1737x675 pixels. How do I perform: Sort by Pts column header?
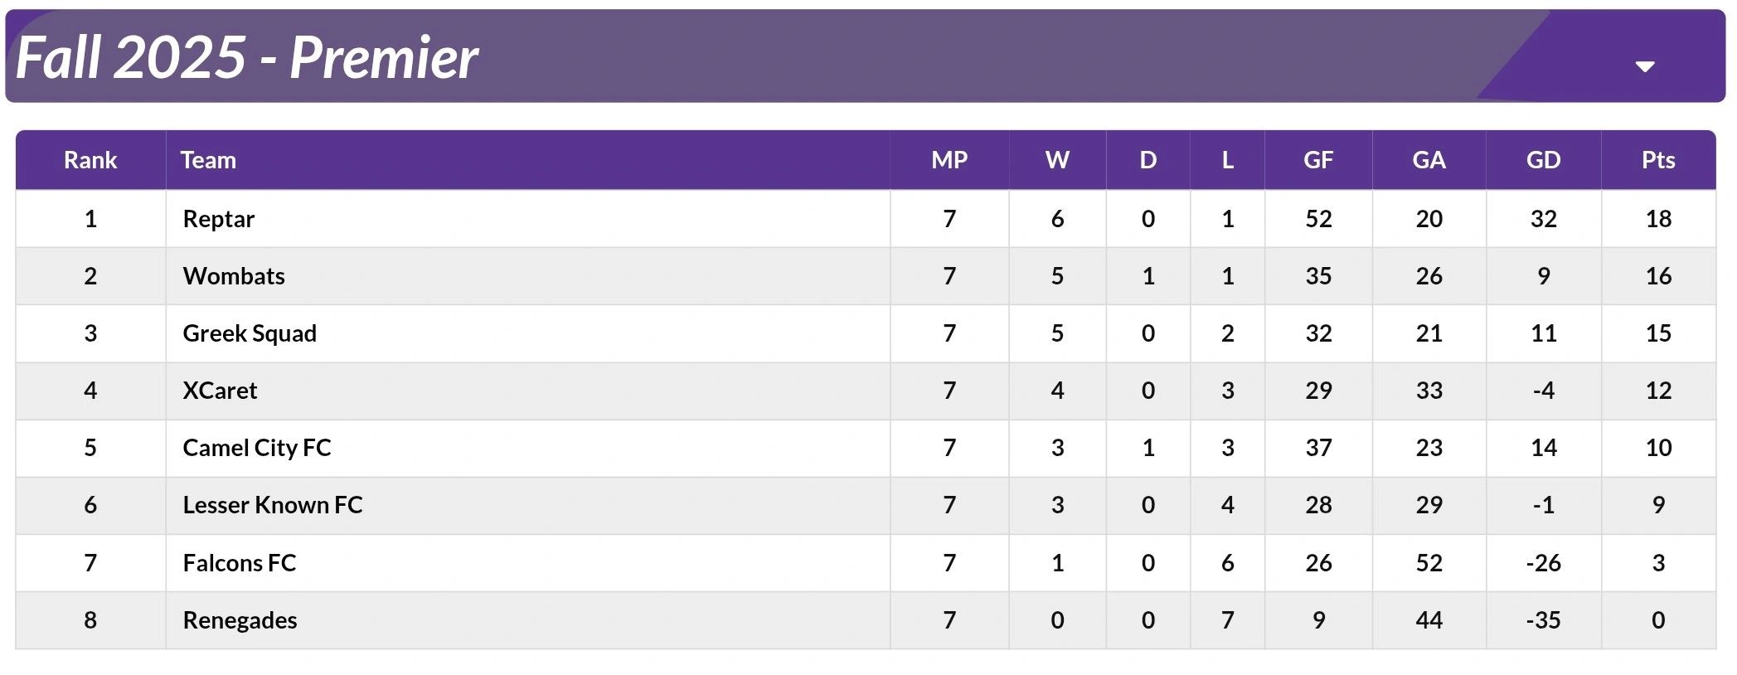(1658, 160)
